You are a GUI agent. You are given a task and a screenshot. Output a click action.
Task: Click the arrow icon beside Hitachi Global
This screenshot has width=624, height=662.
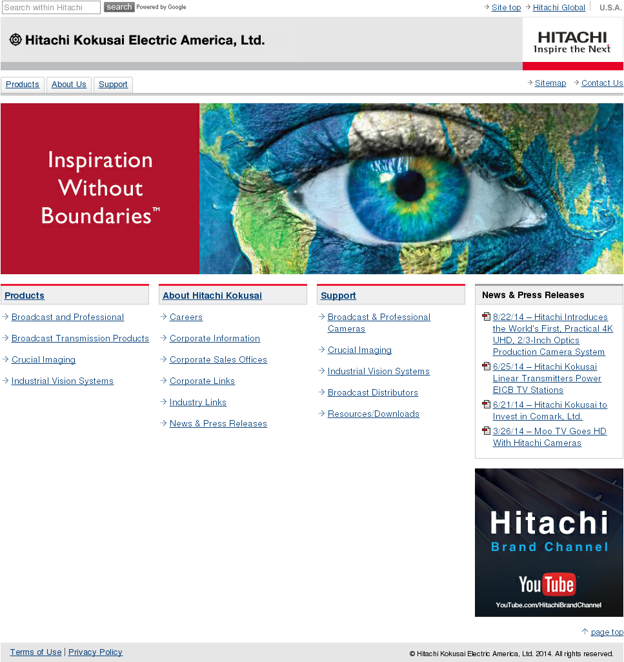pos(528,7)
